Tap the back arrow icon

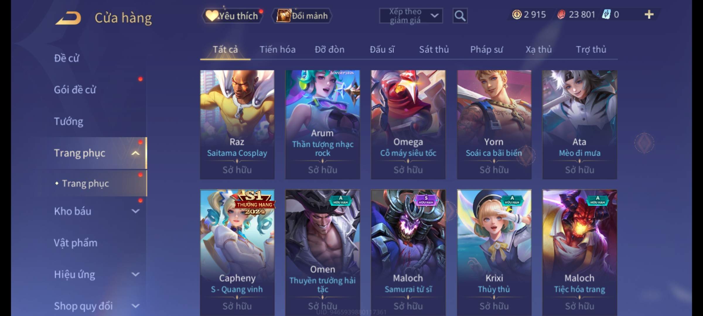tap(68, 18)
